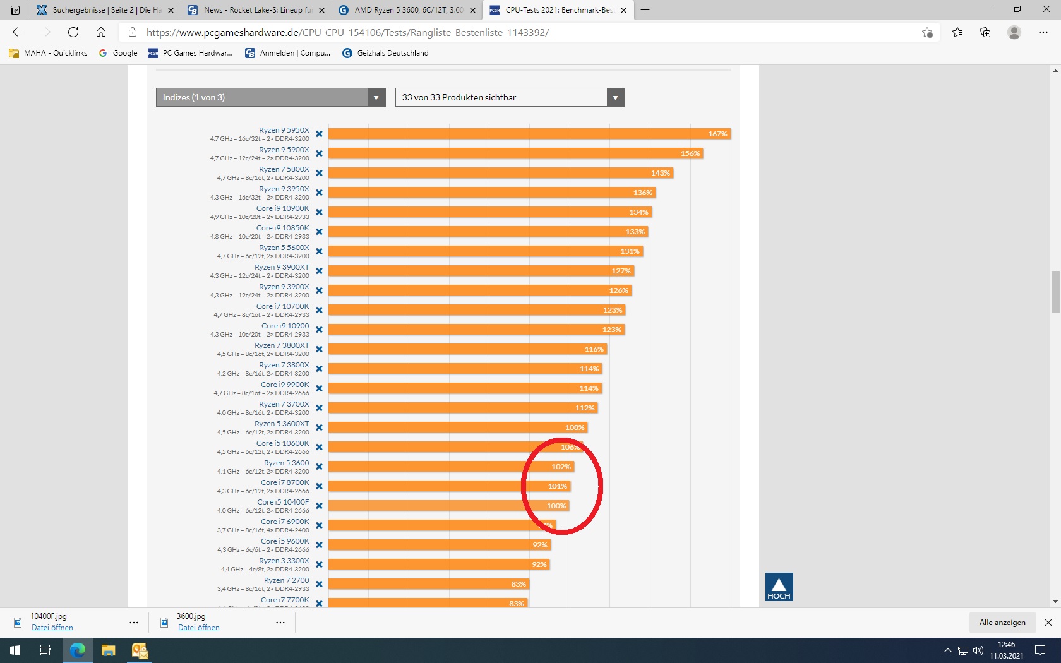Open options for the 3600.jpg download
Image resolution: width=1061 pixels, height=663 pixels.
click(280, 623)
